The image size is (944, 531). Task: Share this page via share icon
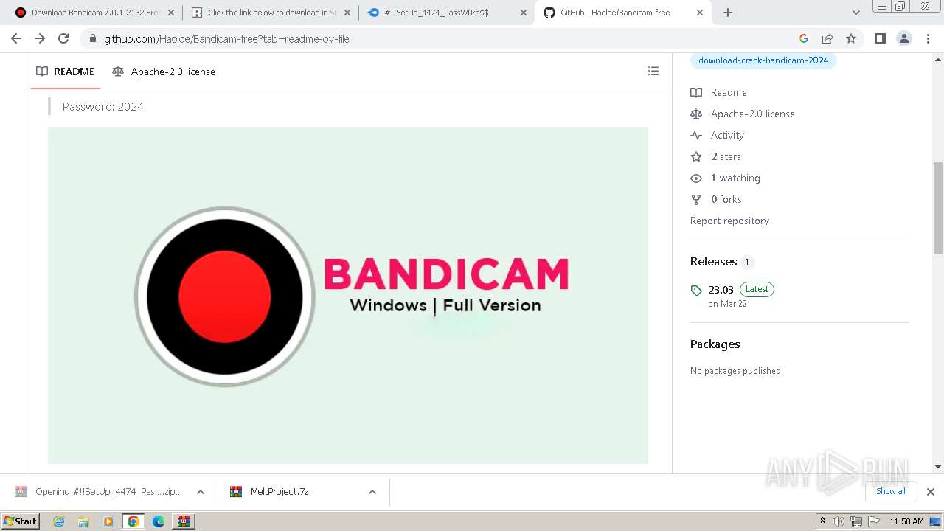pyautogui.click(x=827, y=38)
